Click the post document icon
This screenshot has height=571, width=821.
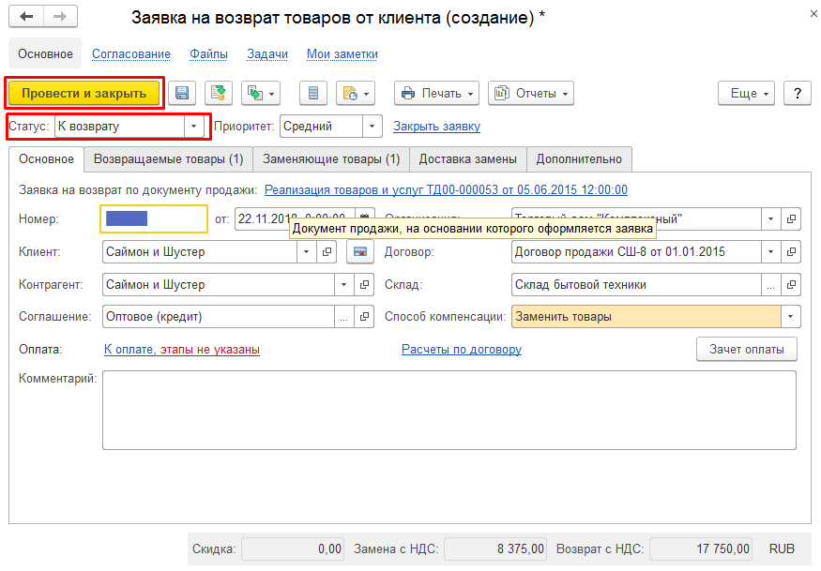[x=219, y=93]
